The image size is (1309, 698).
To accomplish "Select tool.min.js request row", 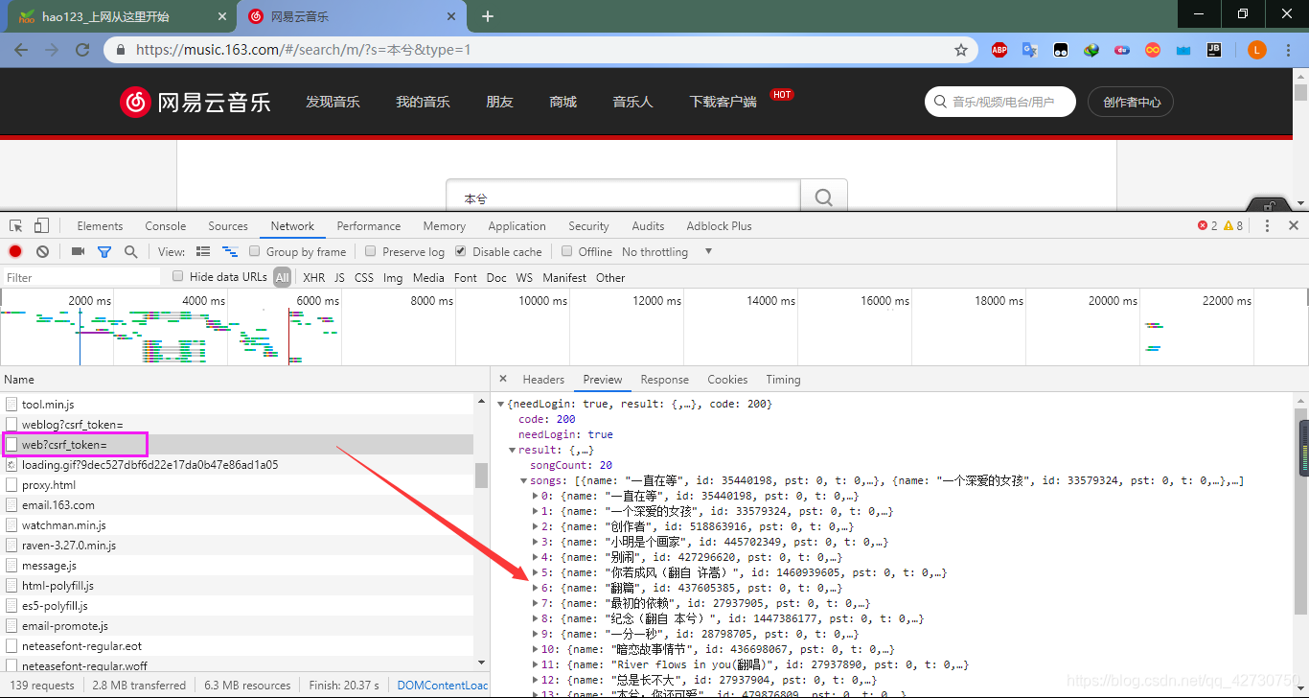I will (x=237, y=405).
